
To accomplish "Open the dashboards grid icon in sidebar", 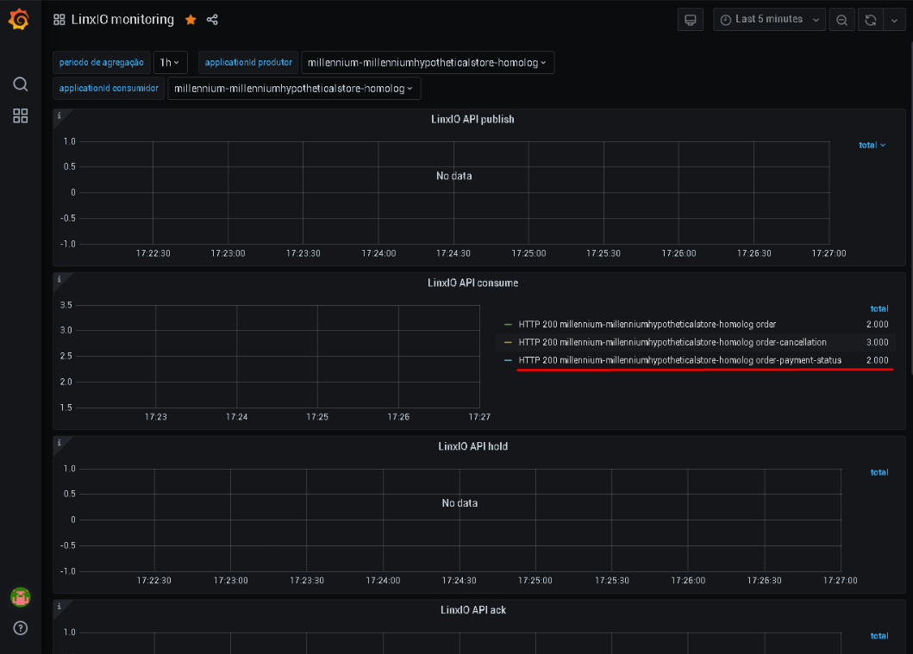I will [x=21, y=115].
